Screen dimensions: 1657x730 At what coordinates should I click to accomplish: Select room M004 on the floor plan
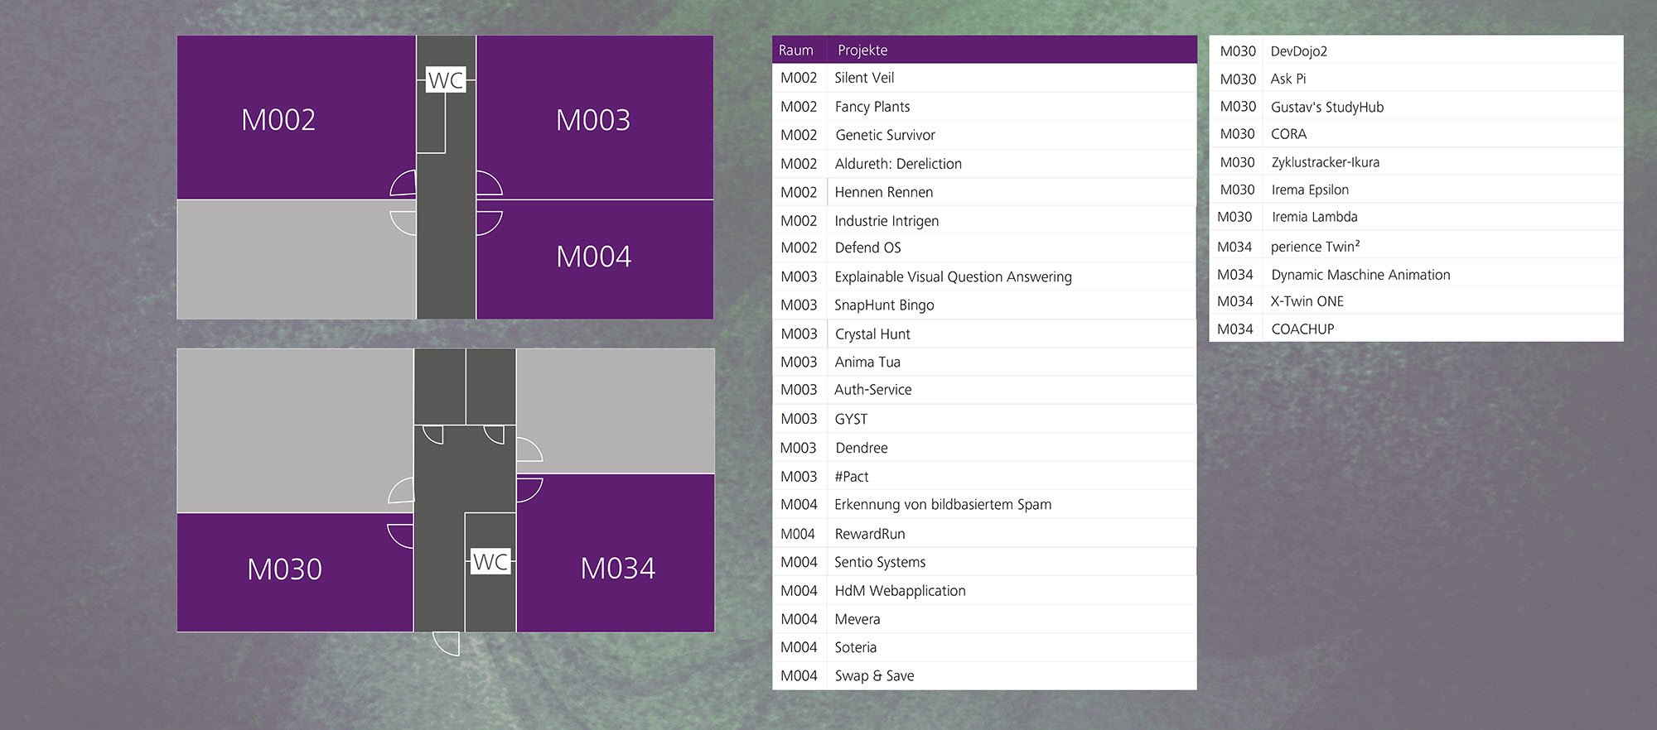[593, 257]
